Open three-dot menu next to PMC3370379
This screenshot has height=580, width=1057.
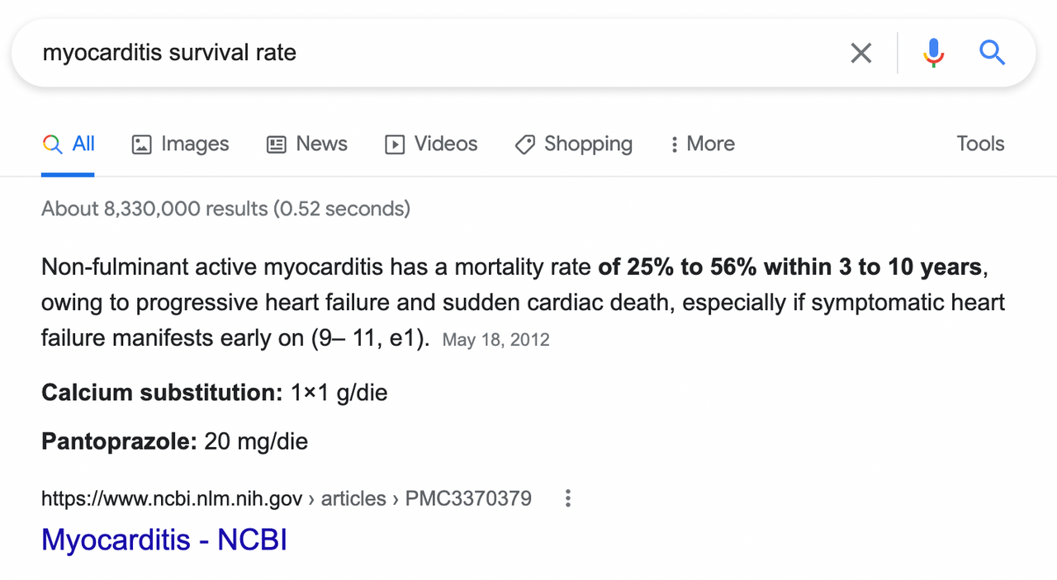pos(567,498)
